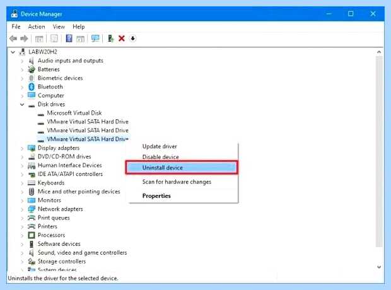Click the Display adapters icon
This screenshot has width=391, height=290.
(x=32, y=148)
